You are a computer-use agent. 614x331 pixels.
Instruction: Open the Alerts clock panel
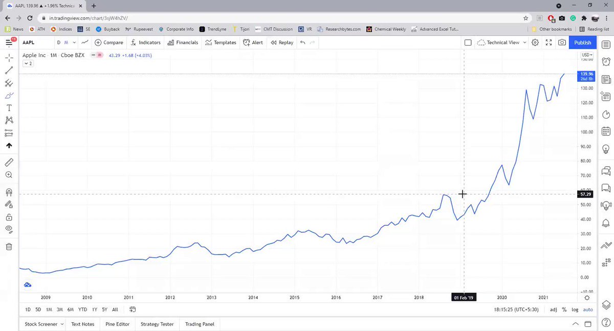(x=606, y=61)
